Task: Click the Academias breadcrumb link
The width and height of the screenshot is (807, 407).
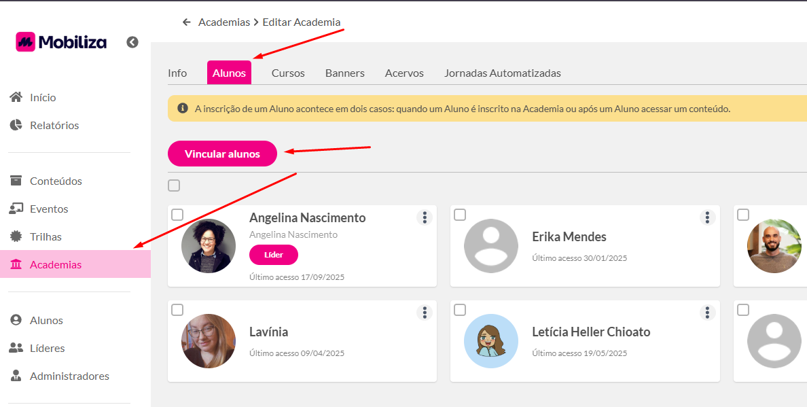Action: coord(224,22)
